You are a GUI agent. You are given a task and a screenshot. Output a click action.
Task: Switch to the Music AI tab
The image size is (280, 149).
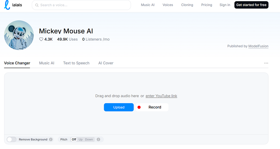point(47,63)
